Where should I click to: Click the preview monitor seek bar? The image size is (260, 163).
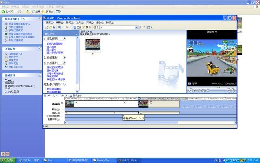coord(211,86)
